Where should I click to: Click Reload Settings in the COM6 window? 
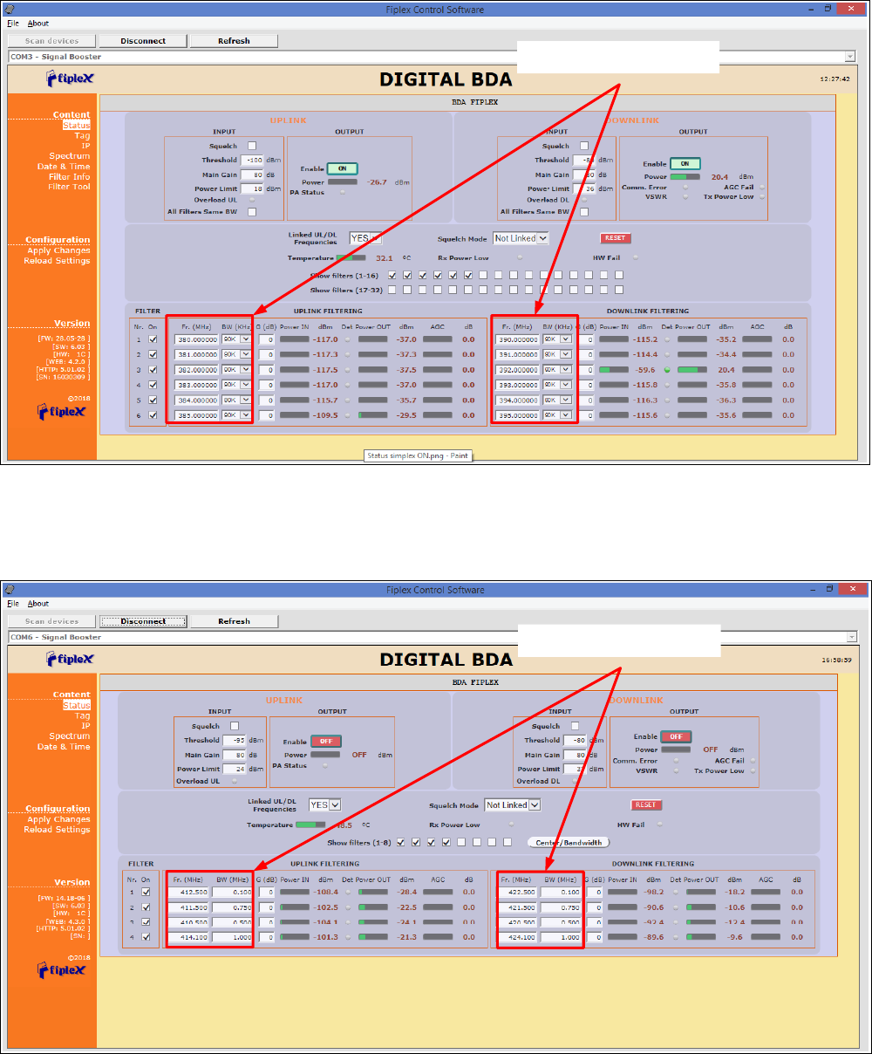(57, 830)
